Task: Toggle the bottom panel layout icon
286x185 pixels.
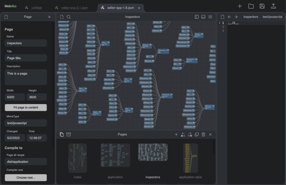Action: click(203, 17)
